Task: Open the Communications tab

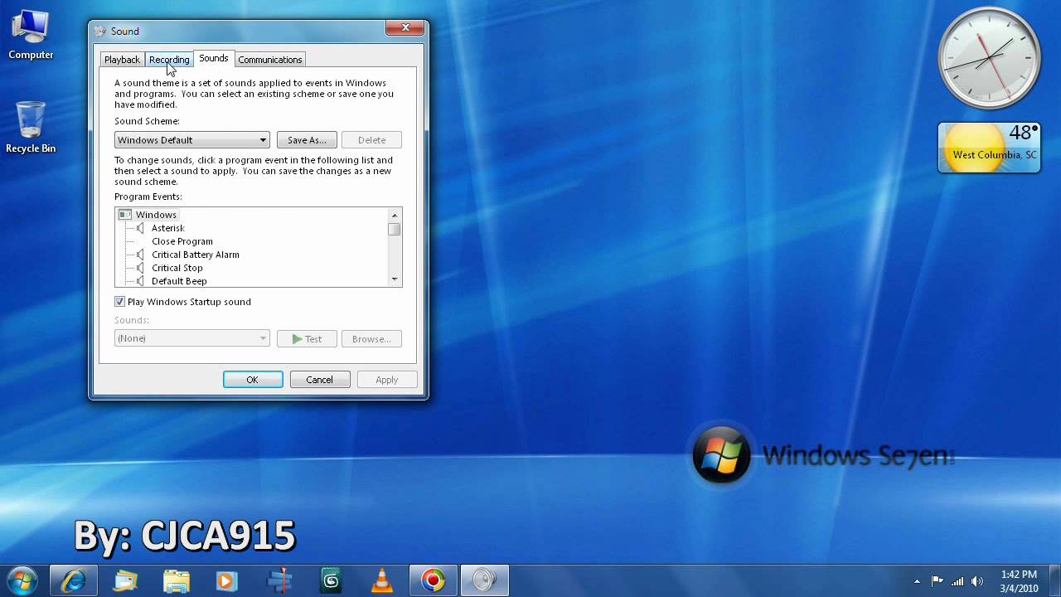Action: click(269, 60)
